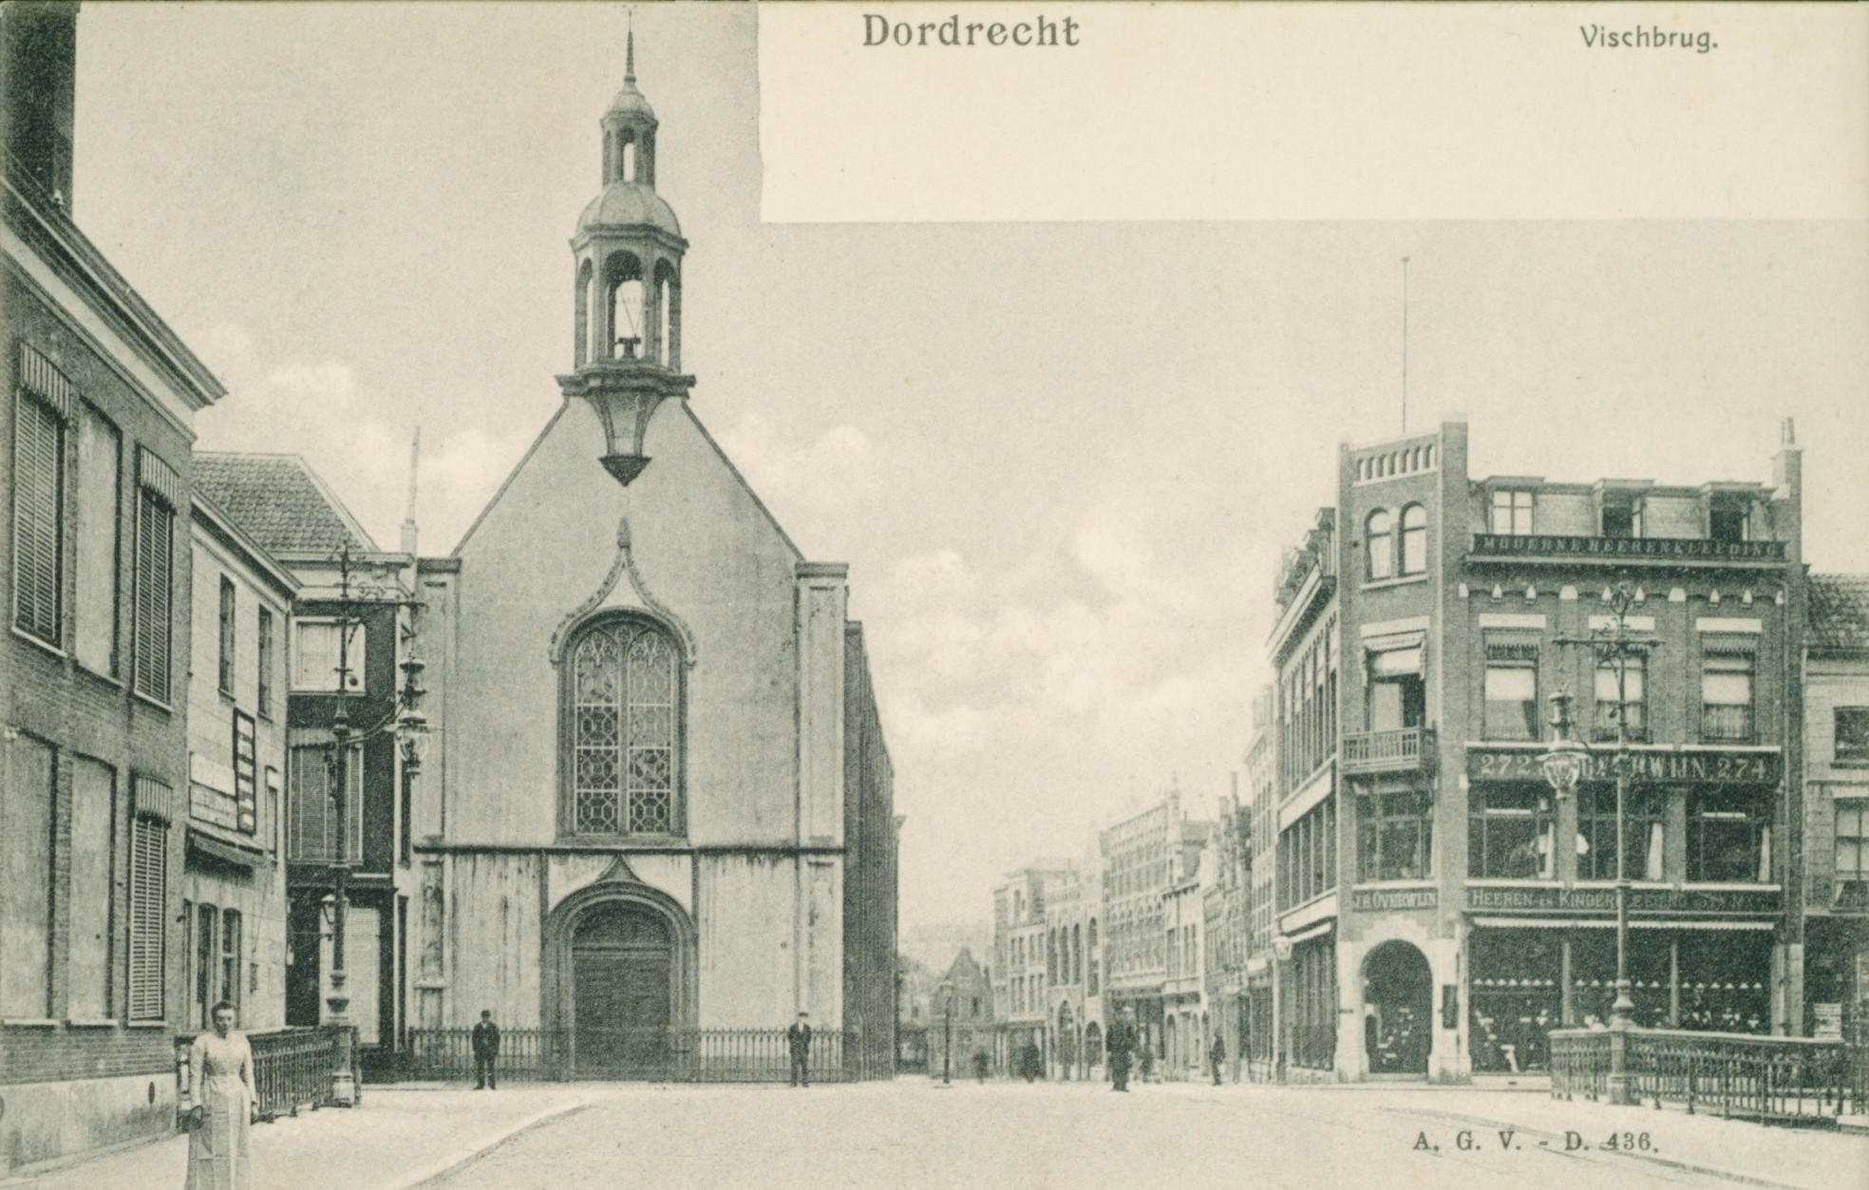1869x1190 pixels.
Task: Click the man standing left of the church door
Action: pyautogui.click(x=485, y=1049)
